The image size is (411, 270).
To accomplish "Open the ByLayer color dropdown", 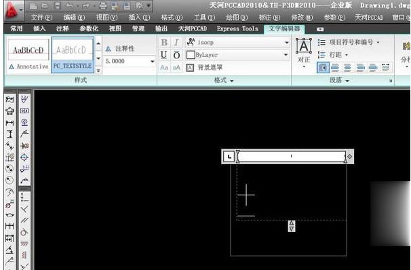I will (x=286, y=55).
